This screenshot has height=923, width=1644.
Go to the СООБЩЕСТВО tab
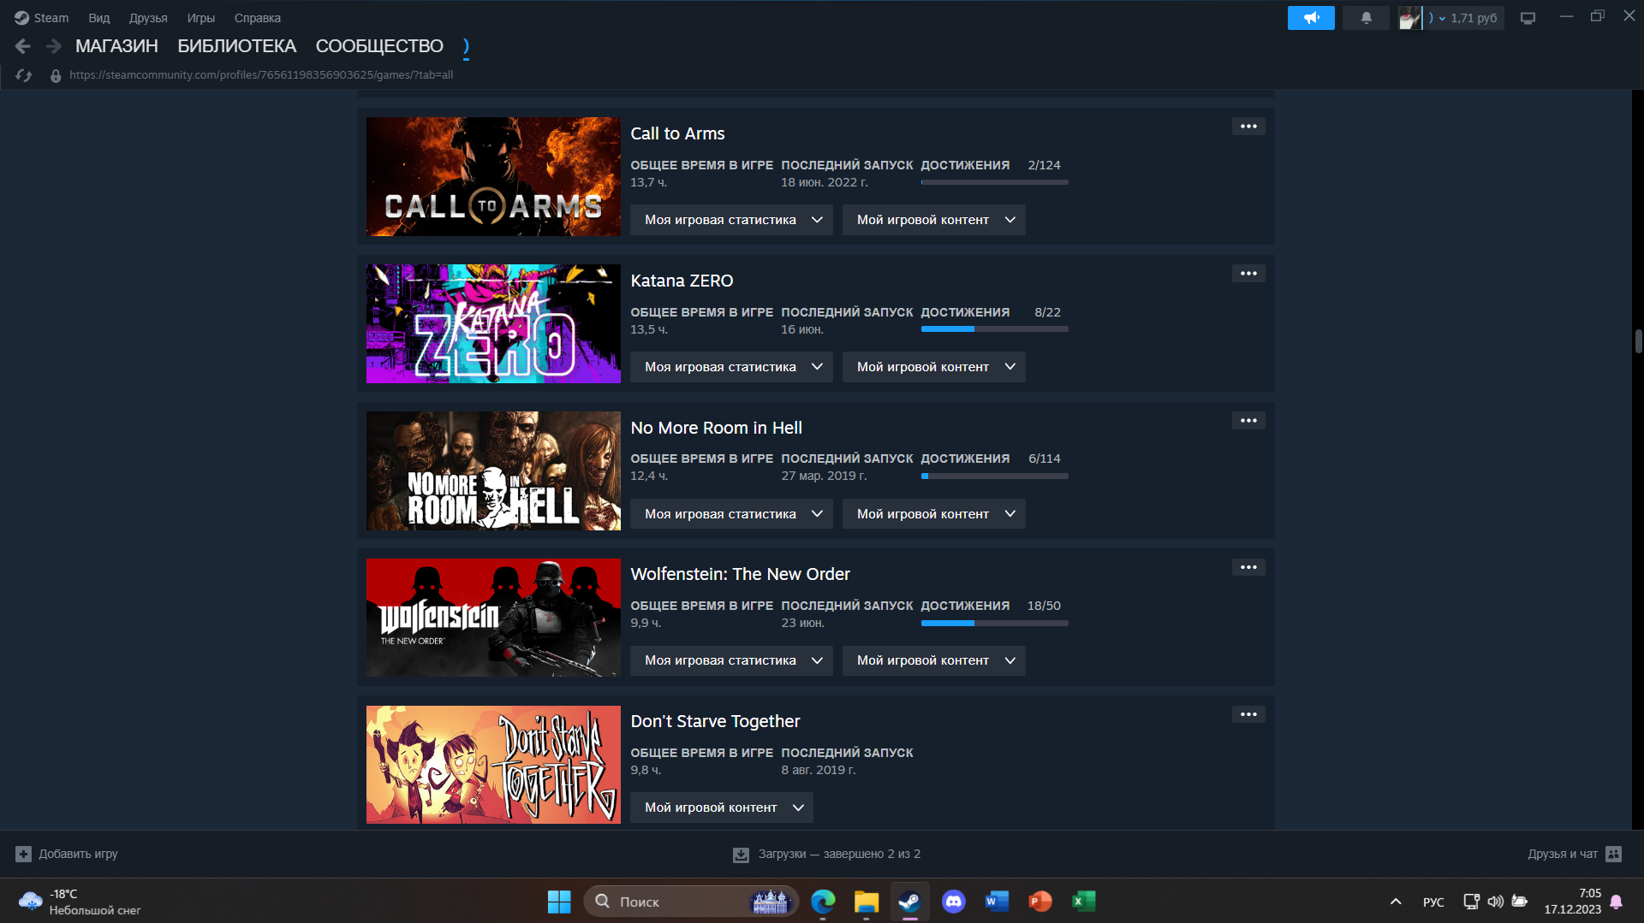(x=379, y=46)
